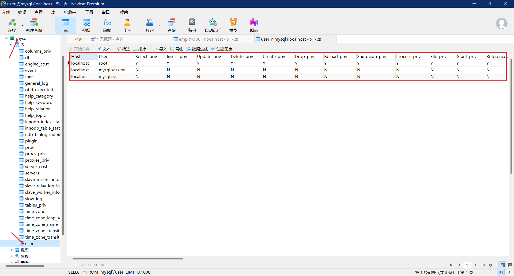
Task: Click the 创建图表 button
Action: [222, 49]
